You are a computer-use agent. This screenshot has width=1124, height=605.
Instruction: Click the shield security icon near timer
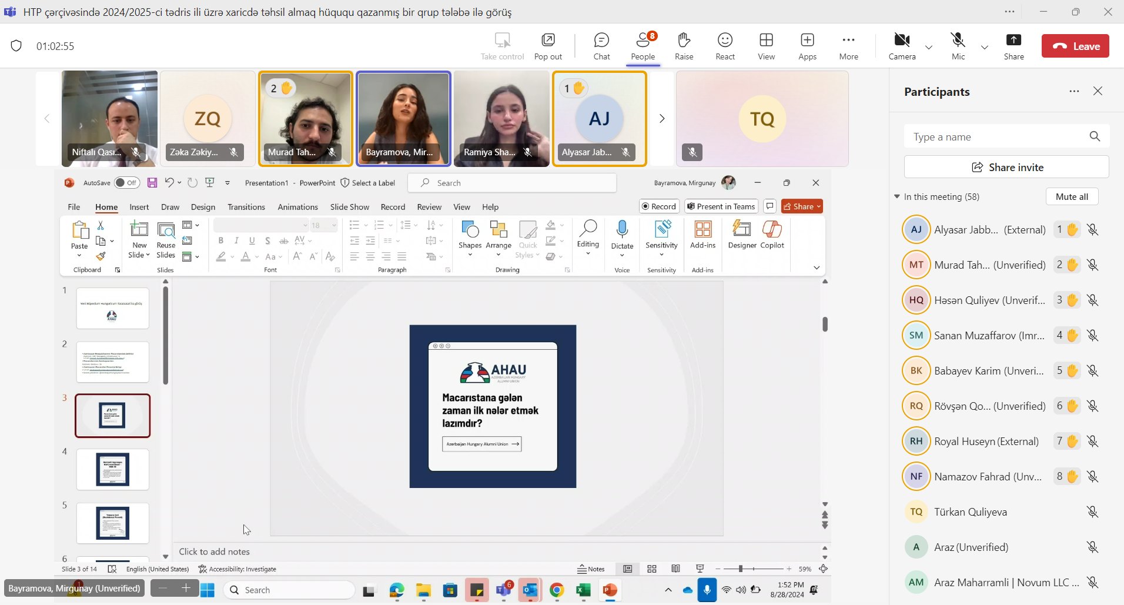(x=16, y=46)
